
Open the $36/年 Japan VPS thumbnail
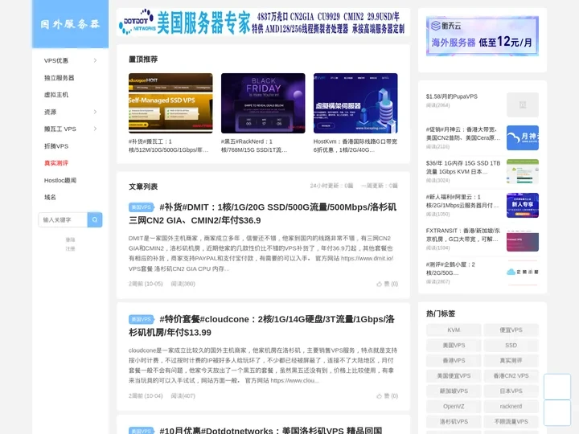(522, 172)
